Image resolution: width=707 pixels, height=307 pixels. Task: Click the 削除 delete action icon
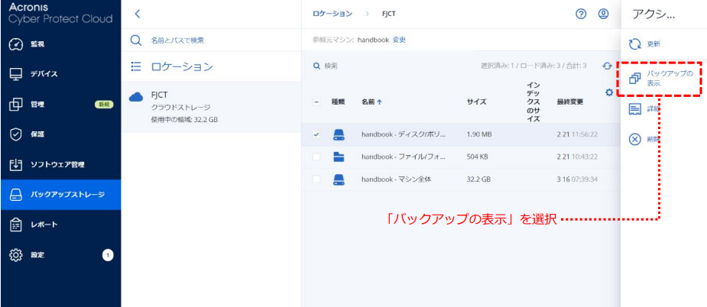coord(634,139)
